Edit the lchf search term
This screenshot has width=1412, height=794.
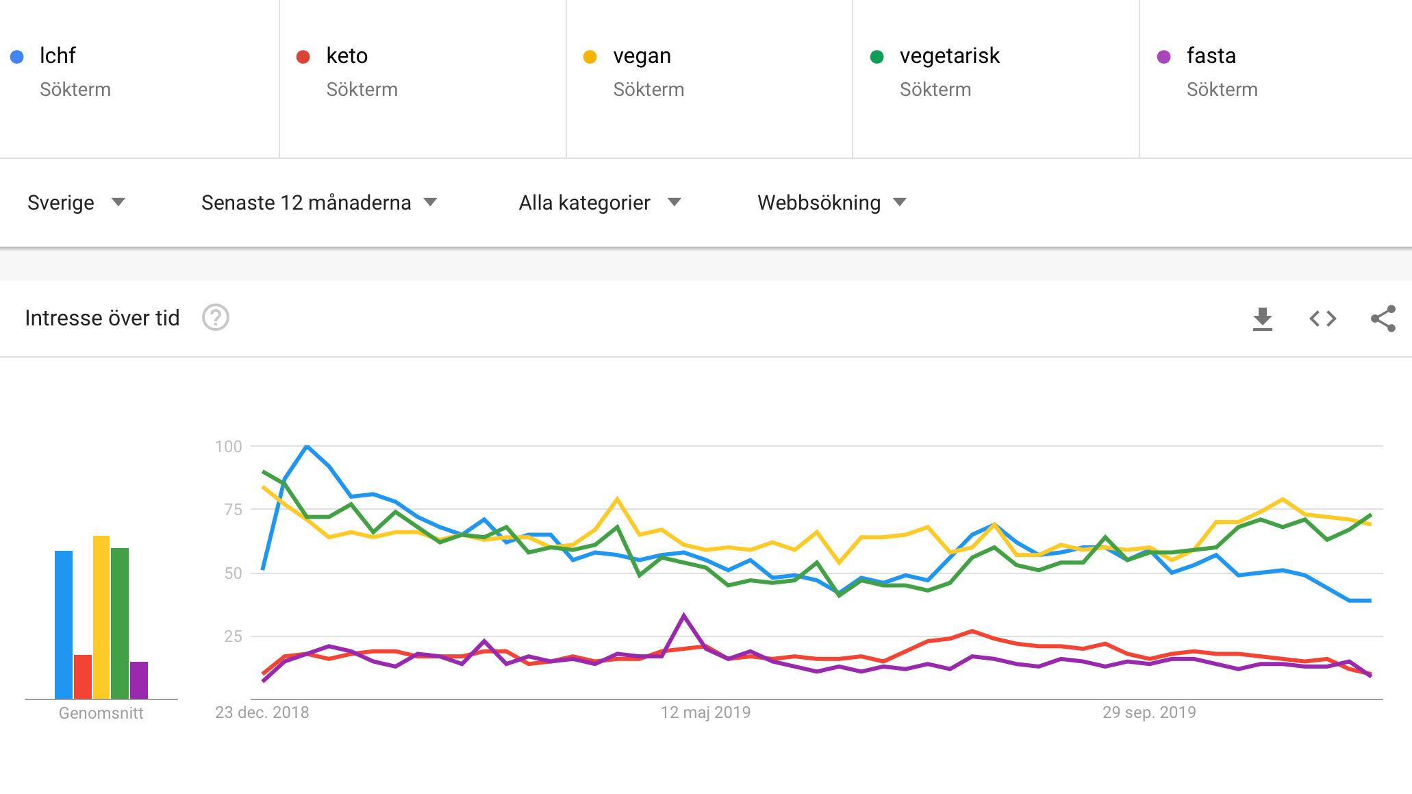click(x=58, y=55)
